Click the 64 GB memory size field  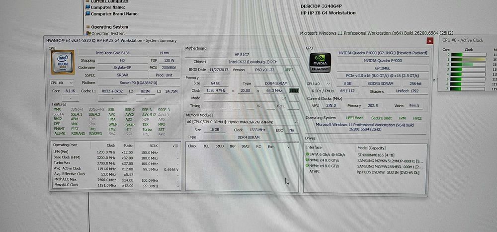pos(216,83)
